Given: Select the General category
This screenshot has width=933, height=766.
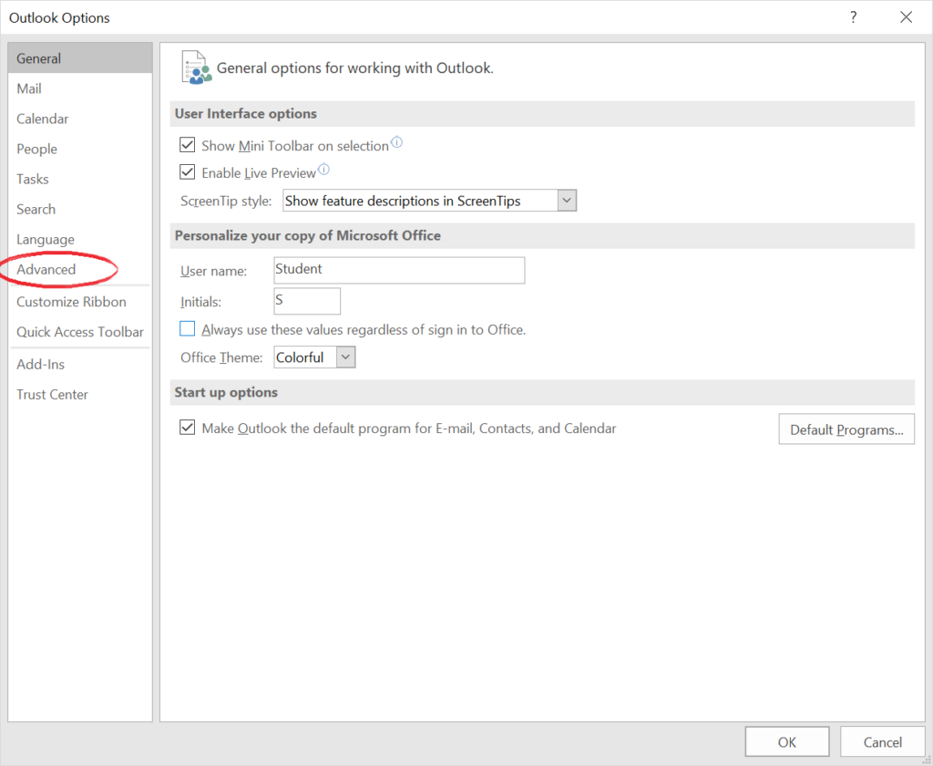Looking at the screenshot, I should 80,58.
